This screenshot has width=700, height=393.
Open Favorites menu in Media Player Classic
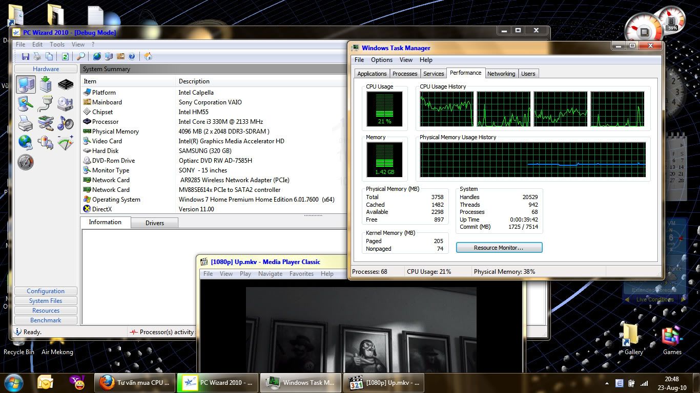click(301, 274)
